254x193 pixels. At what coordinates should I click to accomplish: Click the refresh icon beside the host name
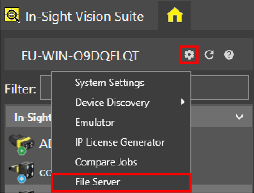[x=209, y=55]
